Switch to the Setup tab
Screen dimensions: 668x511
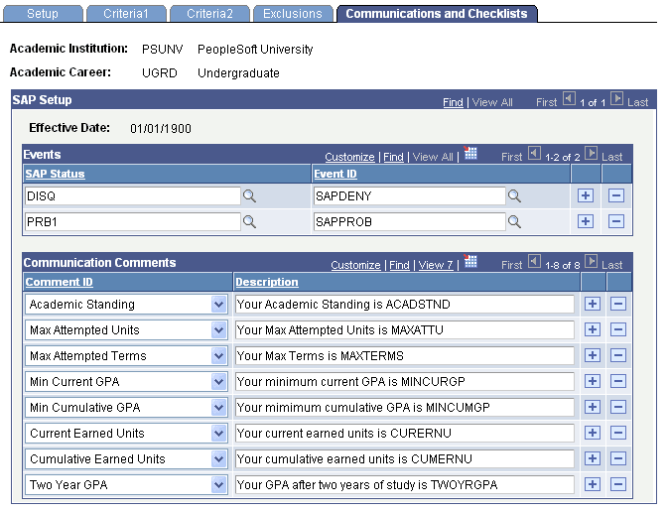click(x=43, y=14)
